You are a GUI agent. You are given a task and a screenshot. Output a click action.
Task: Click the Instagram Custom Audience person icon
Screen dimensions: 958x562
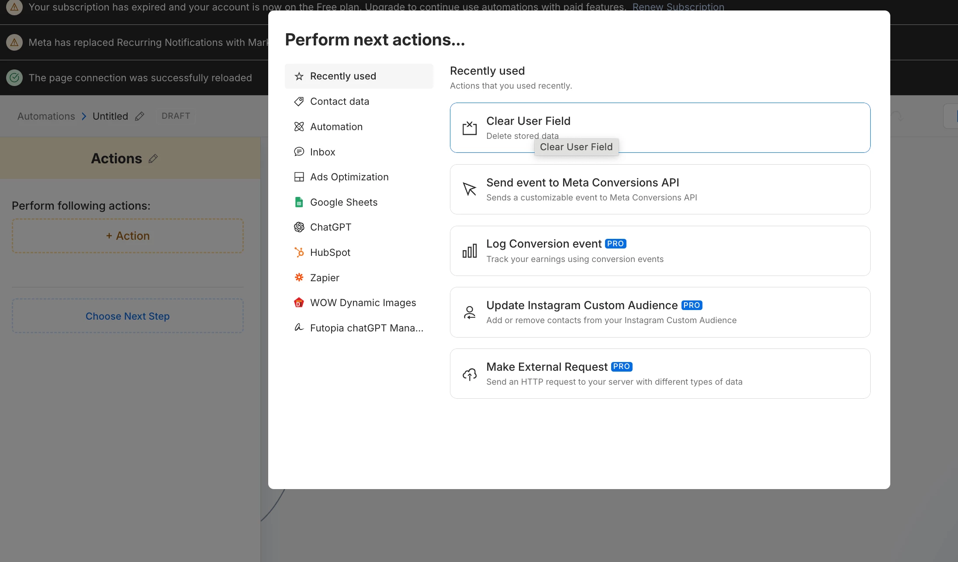[x=470, y=312]
